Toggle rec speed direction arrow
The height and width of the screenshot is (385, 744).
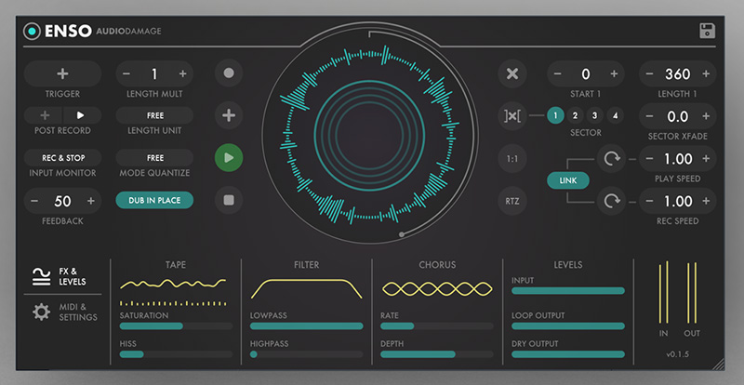[x=611, y=201]
